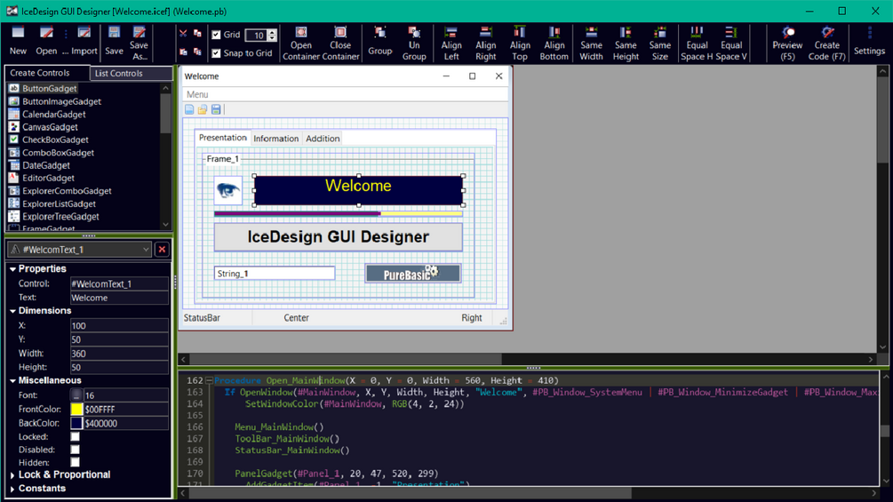Collapse the Dimensions section
The width and height of the screenshot is (893, 502).
point(12,311)
